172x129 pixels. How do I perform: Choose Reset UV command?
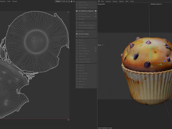81,71
